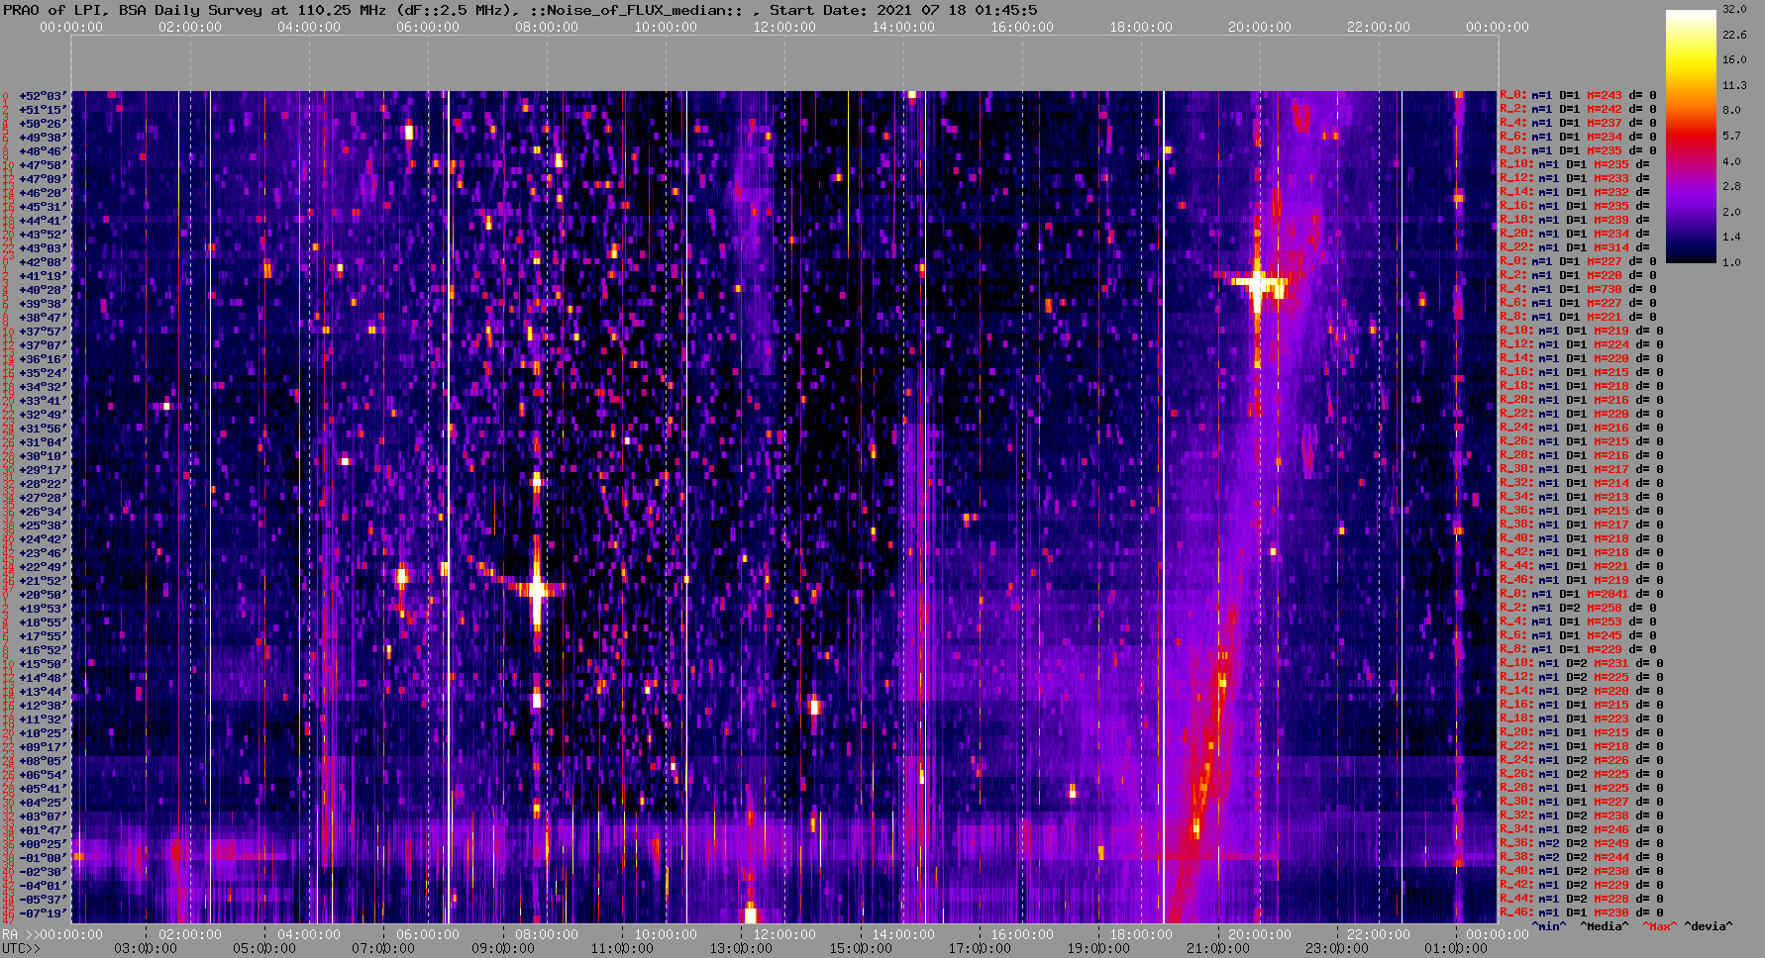Click the UTC tick label 01:00:00
The image size is (1765, 958).
click(x=1456, y=948)
